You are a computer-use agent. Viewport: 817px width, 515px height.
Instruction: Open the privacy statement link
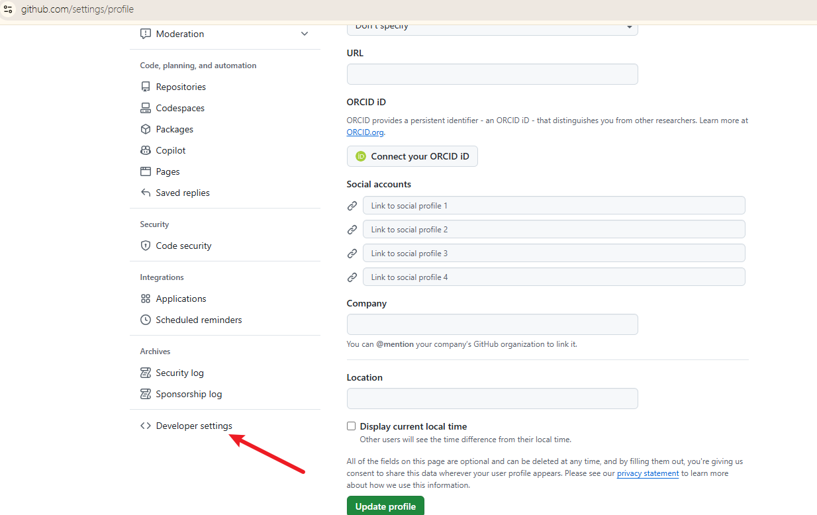(648, 473)
